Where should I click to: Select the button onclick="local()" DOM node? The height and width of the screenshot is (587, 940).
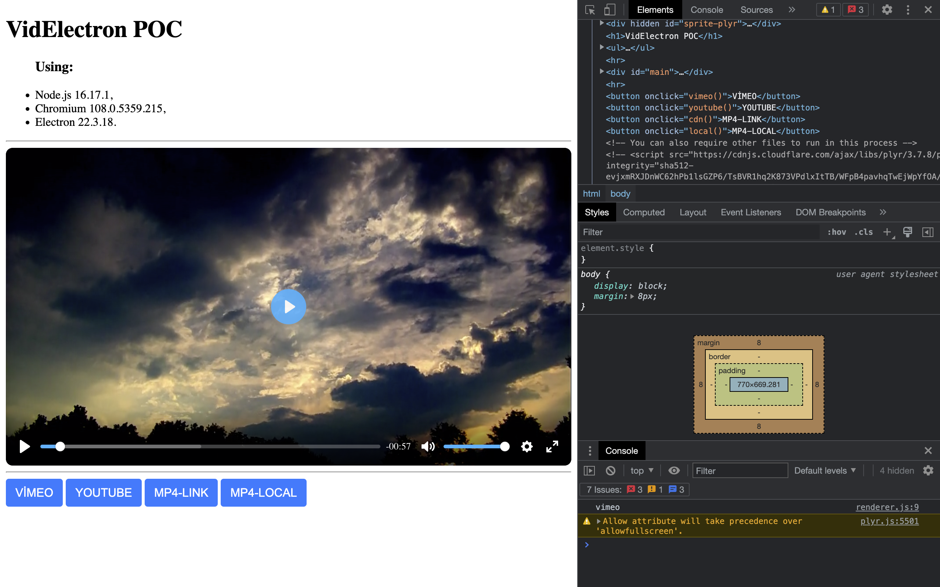click(x=712, y=131)
